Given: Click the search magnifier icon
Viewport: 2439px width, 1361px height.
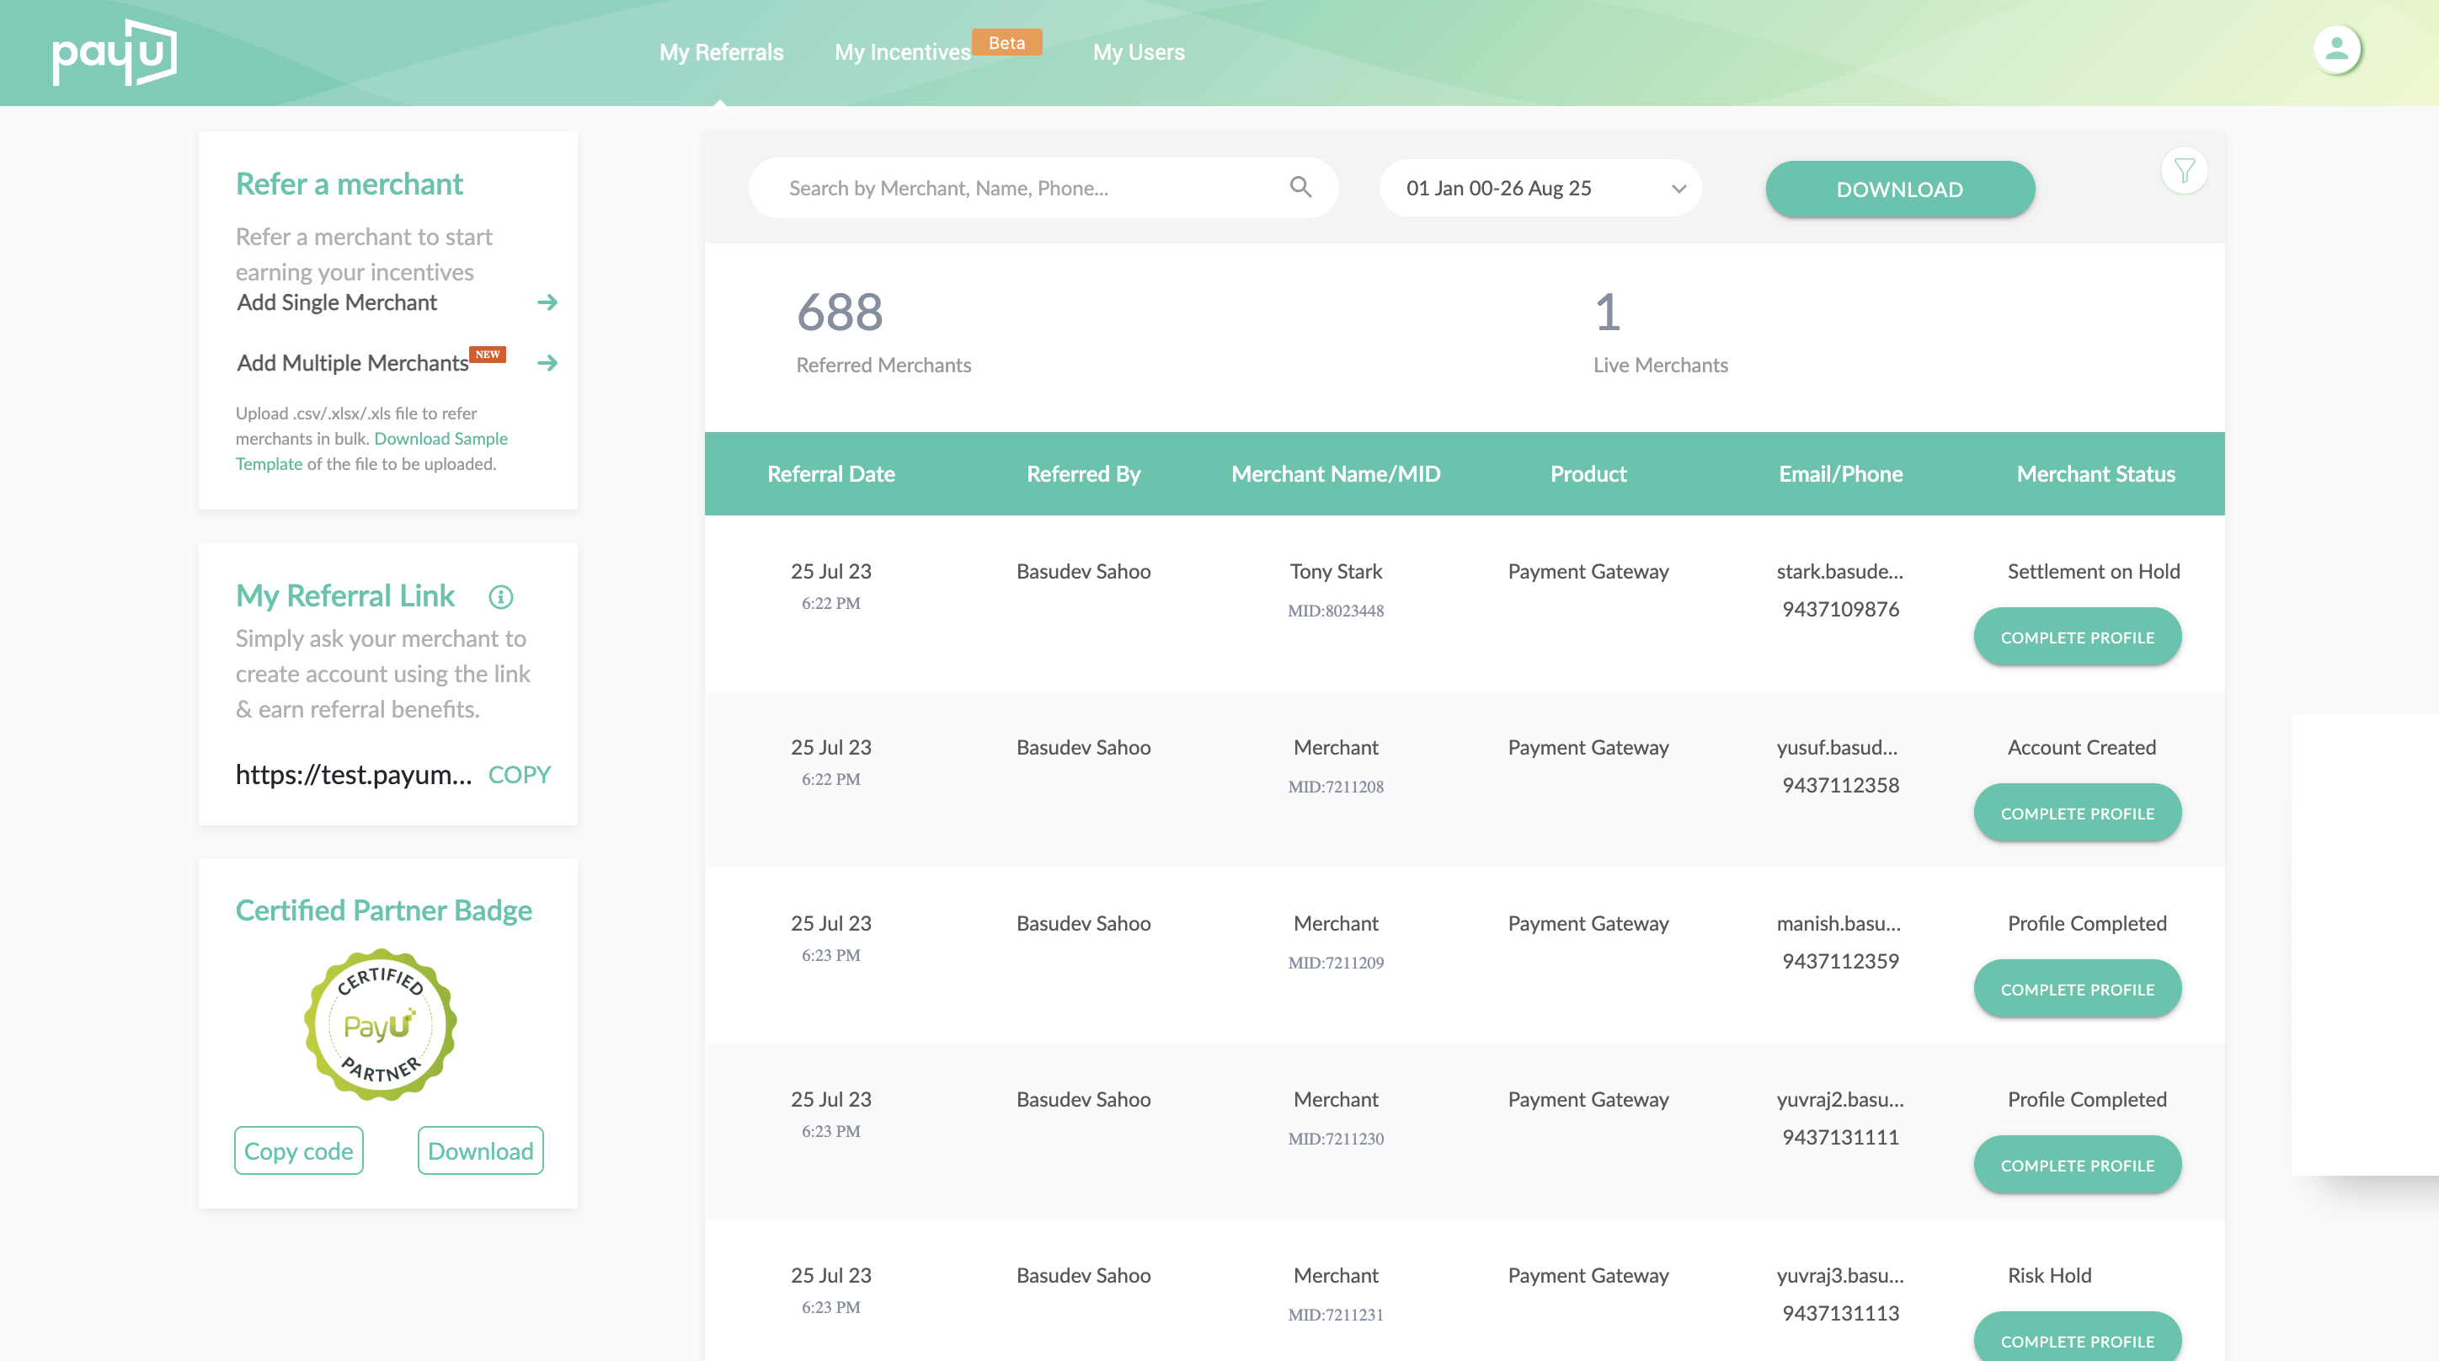Looking at the screenshot, I should pos(1301,188).
